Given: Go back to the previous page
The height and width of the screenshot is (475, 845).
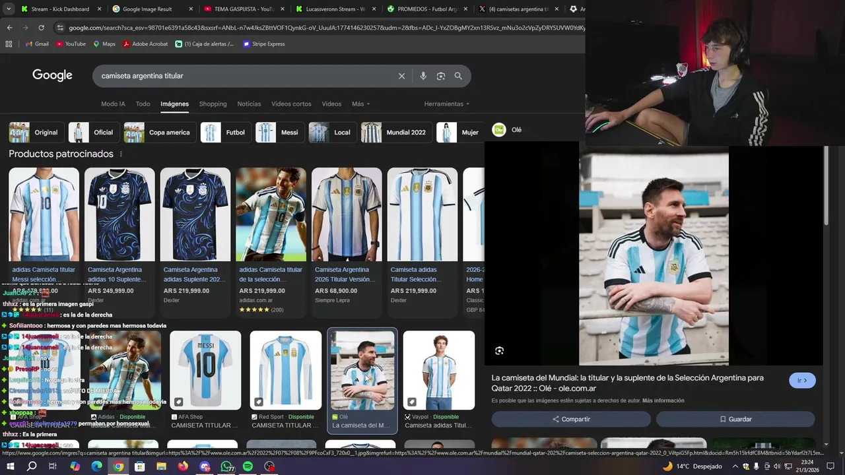Looking at the screenshot, I should click(9, 28).
